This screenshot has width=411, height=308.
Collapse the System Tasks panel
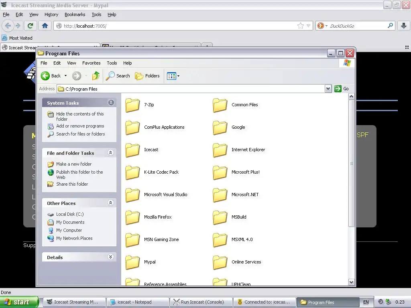point(111,103)
